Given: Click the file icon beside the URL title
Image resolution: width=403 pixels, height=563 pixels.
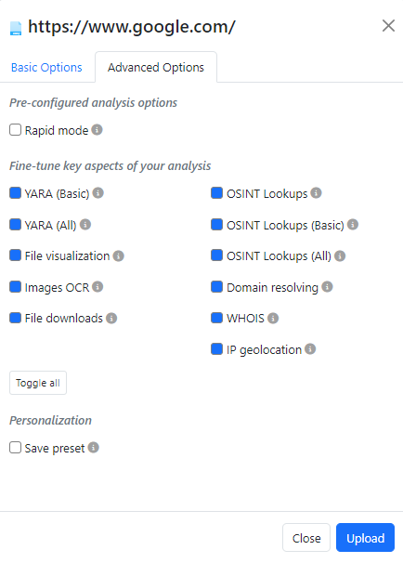Looking at the screenshot, I should pos(16,29).
